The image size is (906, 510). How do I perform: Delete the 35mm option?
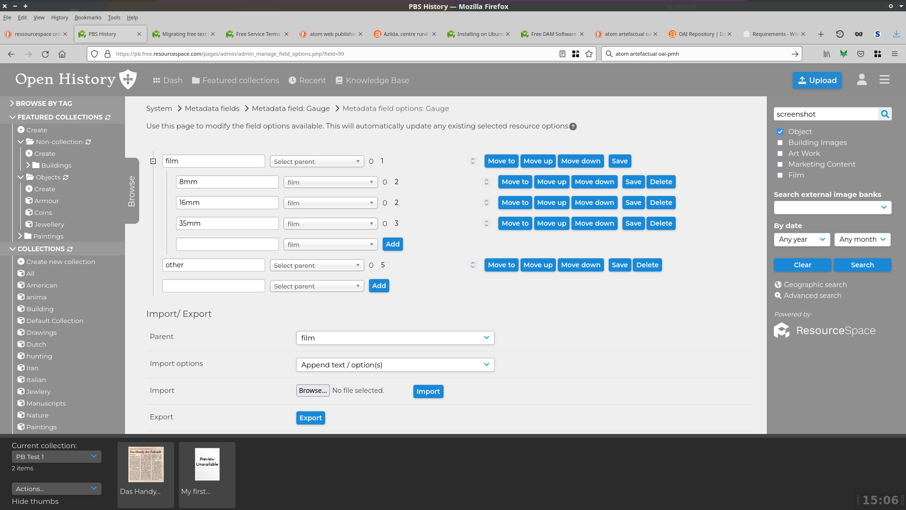[661, 223]
